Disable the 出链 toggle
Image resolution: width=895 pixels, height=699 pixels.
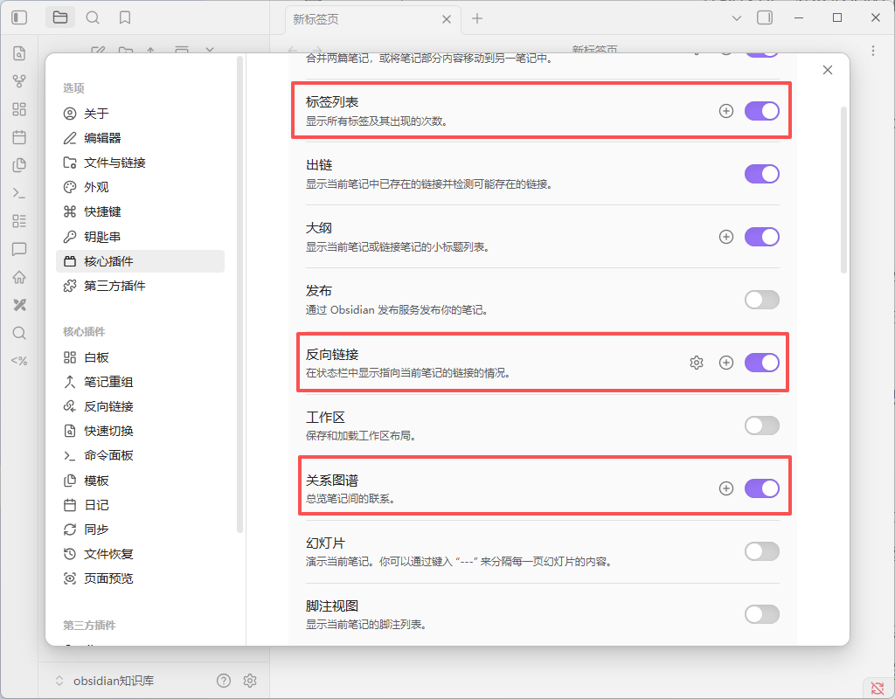point(762,174)
